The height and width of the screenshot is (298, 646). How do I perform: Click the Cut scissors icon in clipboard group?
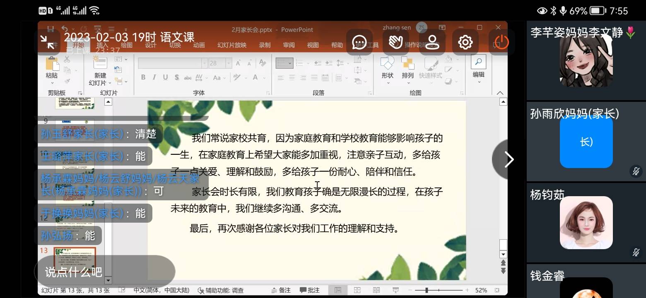click(x=67, y=60)
